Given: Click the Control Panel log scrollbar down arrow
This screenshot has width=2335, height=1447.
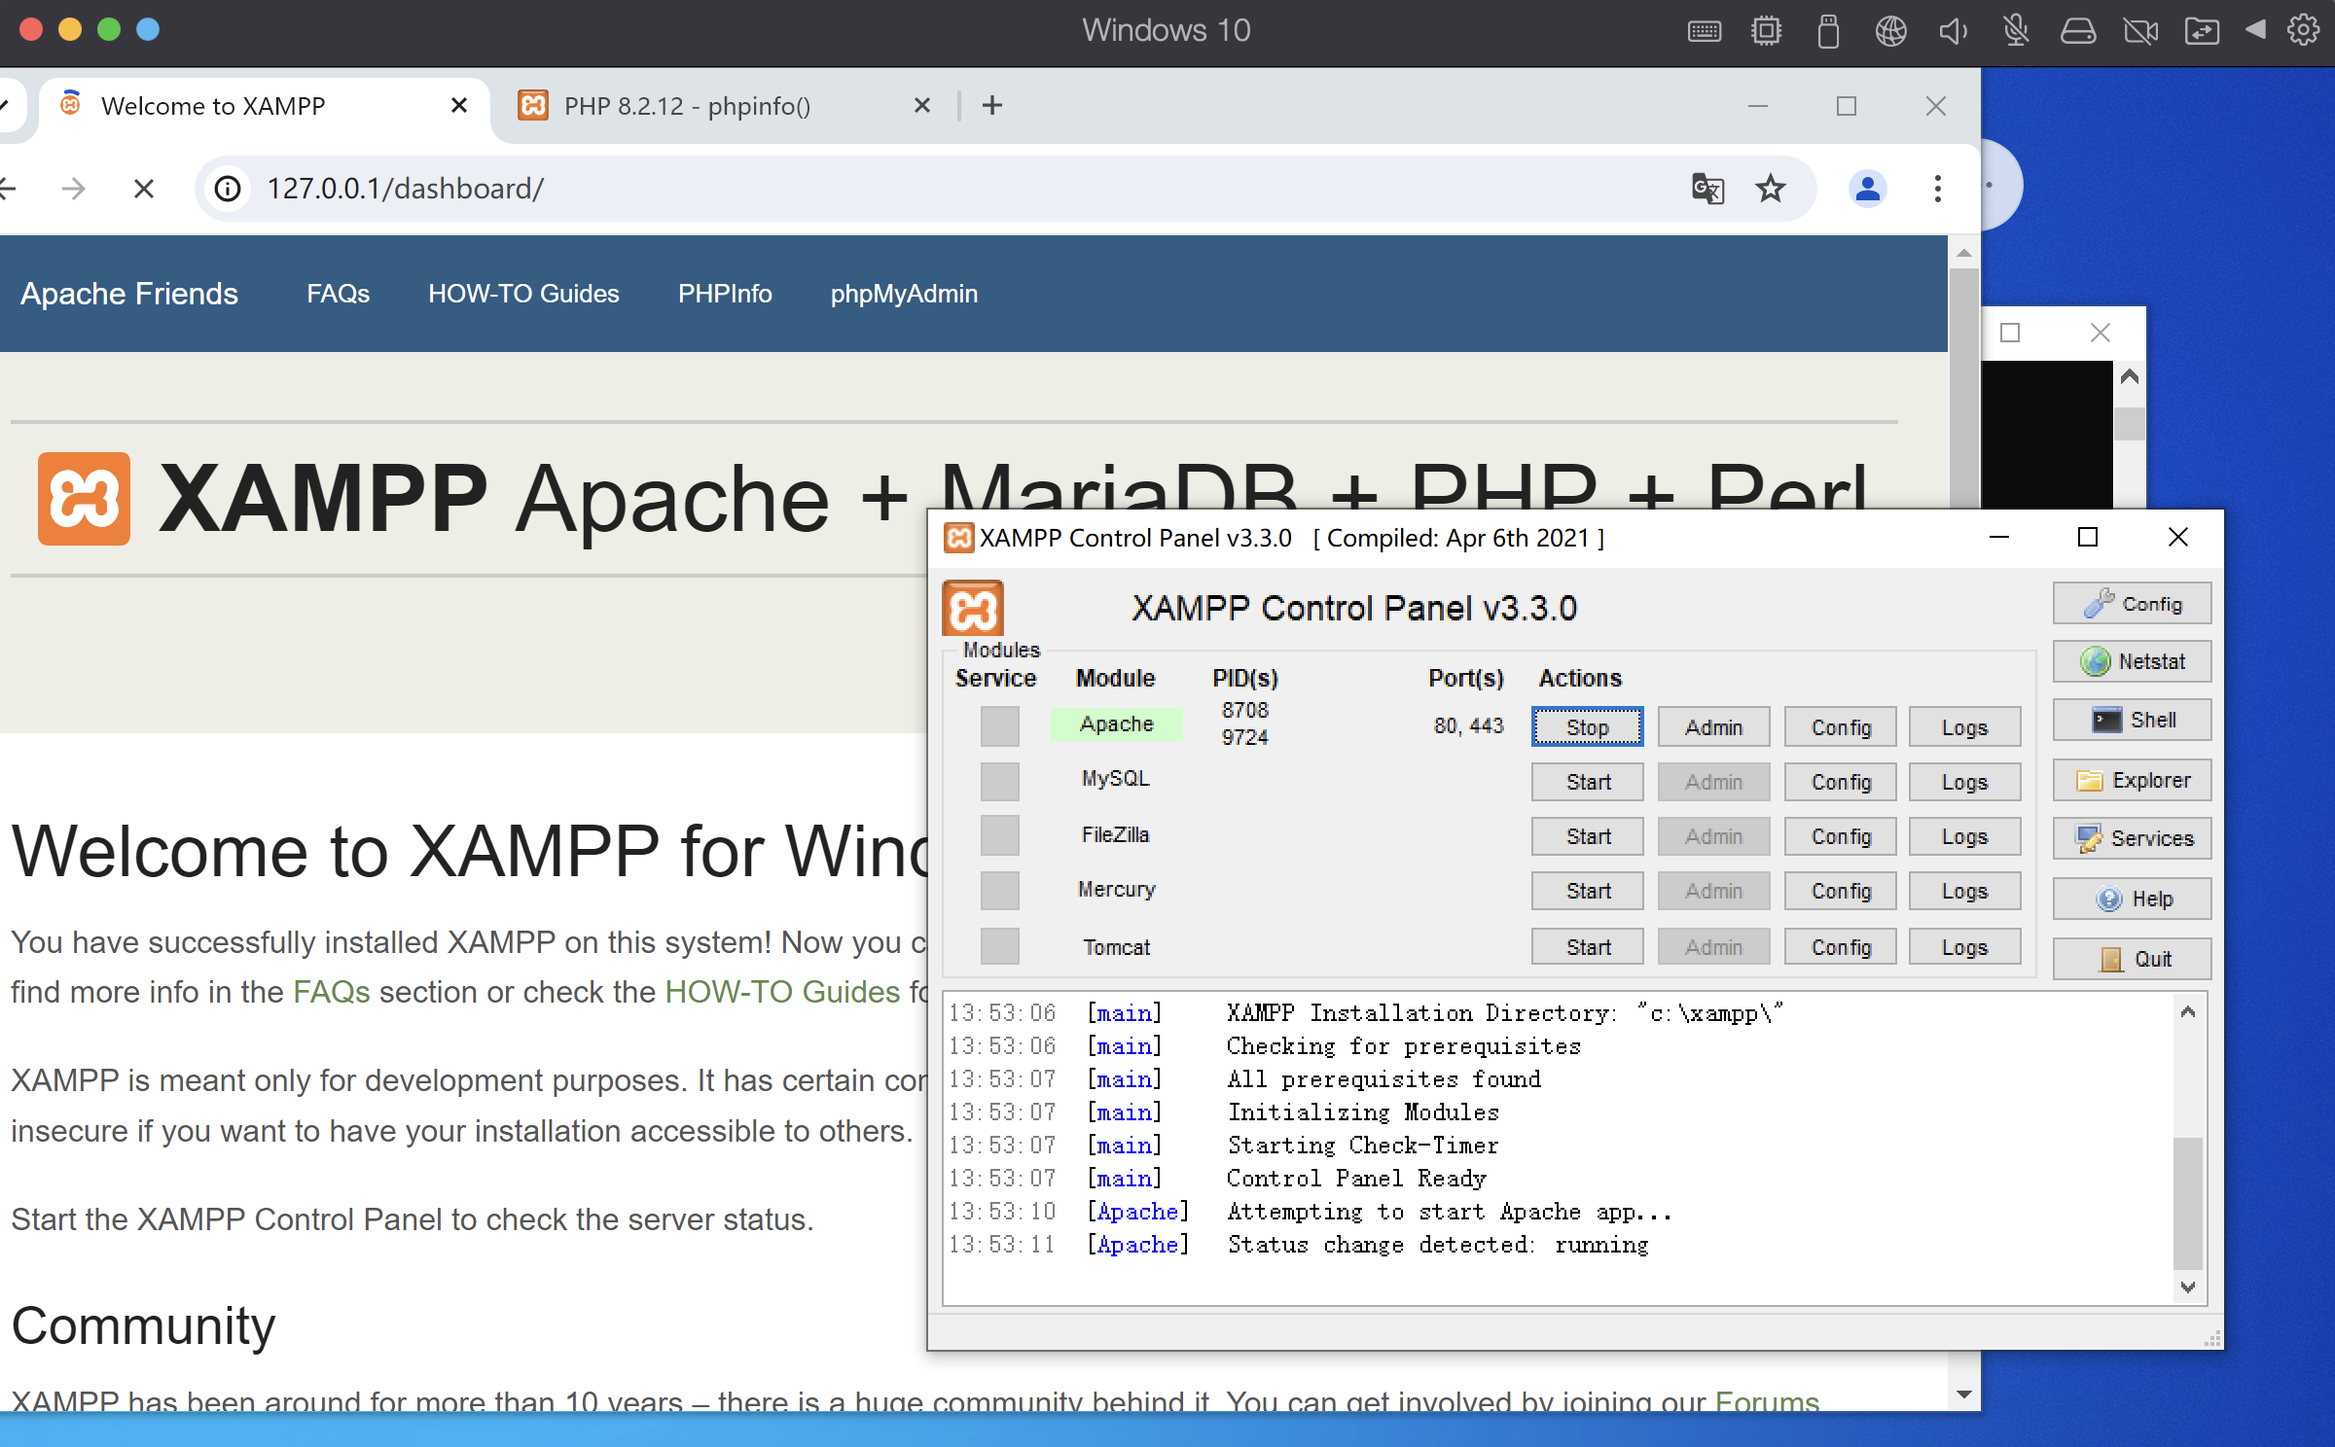Looking at the screenshot, I should (2188, 1287).
